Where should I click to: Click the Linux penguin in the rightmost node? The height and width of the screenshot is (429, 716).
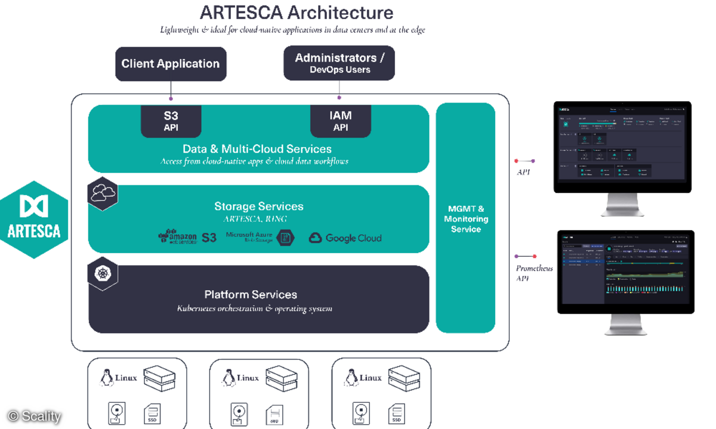click(x=351, y=378)
